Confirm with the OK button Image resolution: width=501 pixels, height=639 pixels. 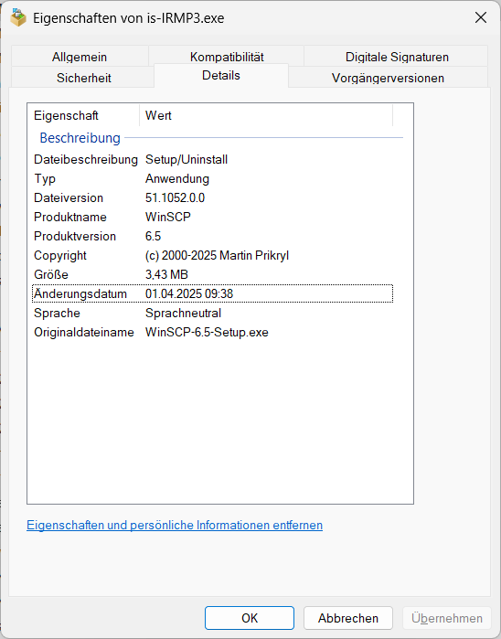coord(250,618)
